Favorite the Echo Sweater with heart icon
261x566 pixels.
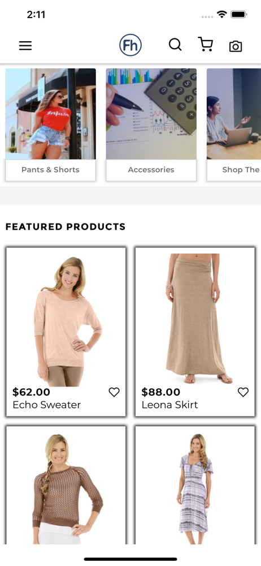point(114,392)
